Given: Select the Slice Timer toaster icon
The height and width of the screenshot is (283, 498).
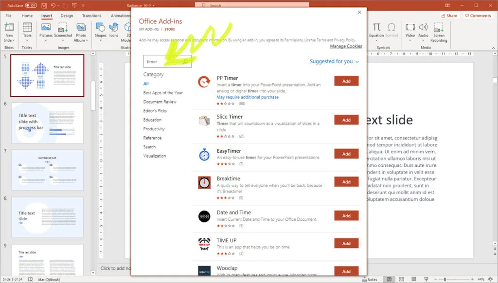Looking at the screenshot, I should pos(204,121).
